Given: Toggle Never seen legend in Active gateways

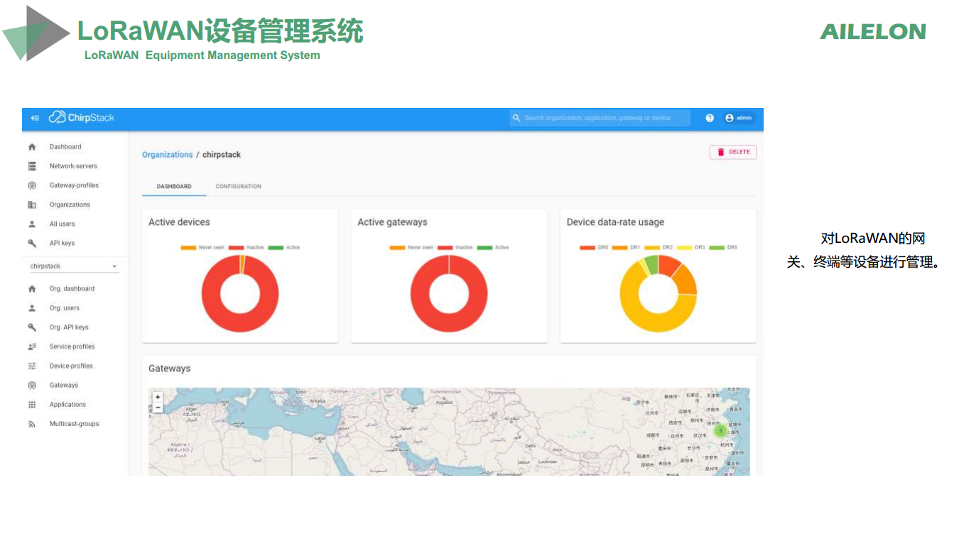Looking at the screenshot, I should (x=411, y=248).
